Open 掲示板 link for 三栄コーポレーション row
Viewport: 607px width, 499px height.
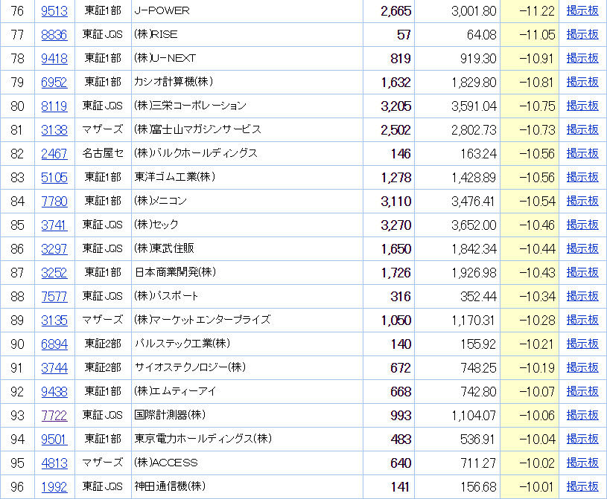point(582,106)
